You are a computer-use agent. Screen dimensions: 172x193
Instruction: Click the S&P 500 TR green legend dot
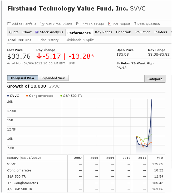[x=61, y=96]
